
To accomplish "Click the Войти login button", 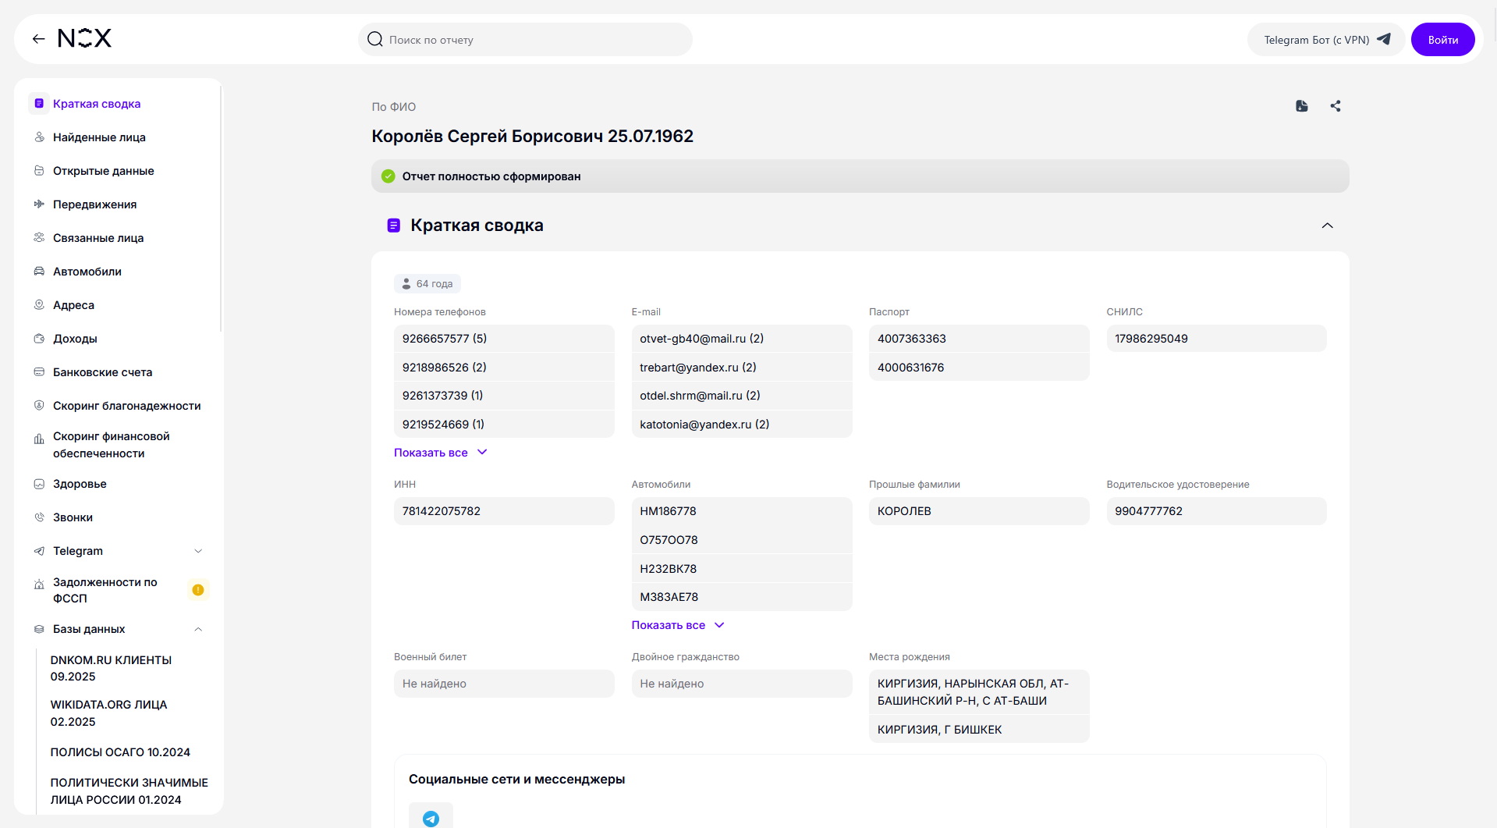I will click(x=1442, y=40).
